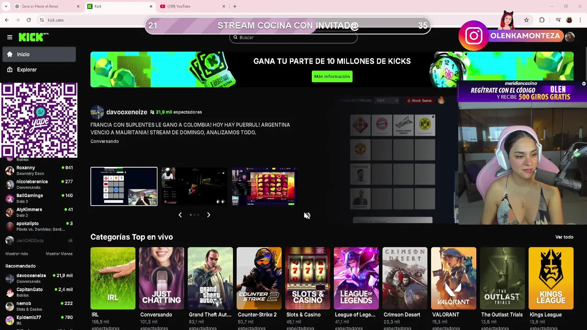
Task: Open BaliGamings channel in sidebar
Action: 39,198
